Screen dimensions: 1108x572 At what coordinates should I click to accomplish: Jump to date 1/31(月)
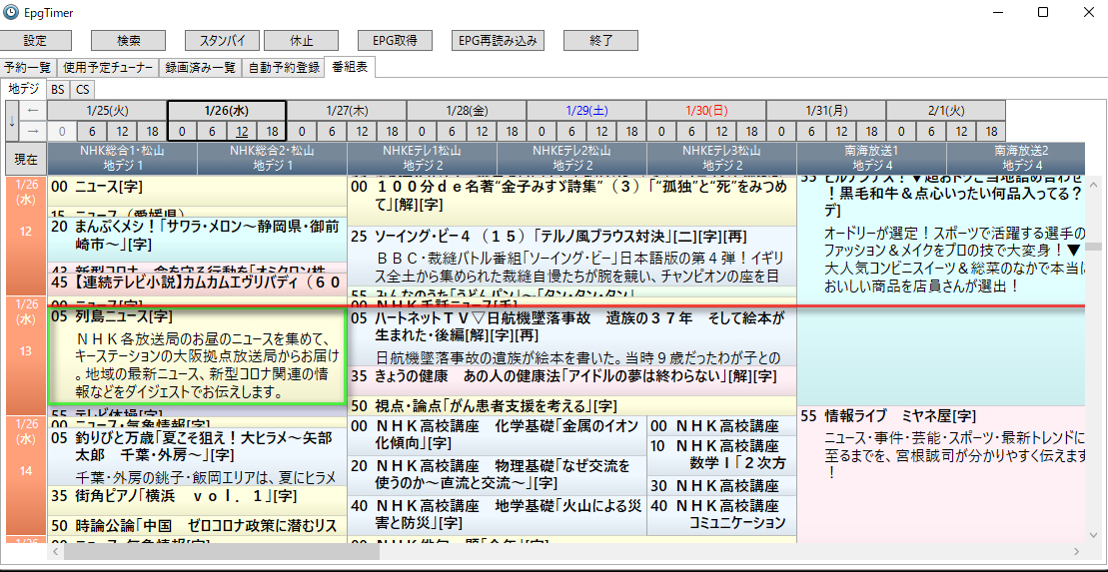825,111
